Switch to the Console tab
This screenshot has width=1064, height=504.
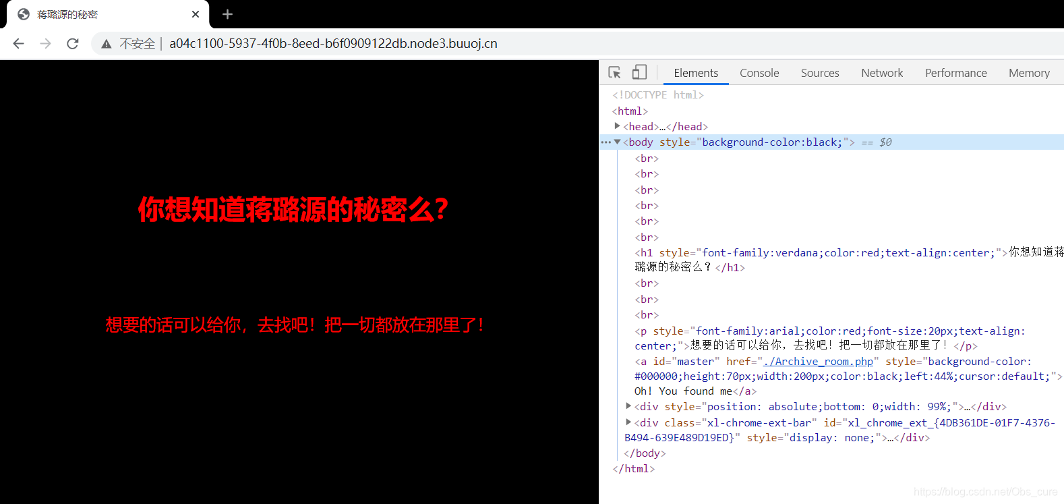coord(759,73)
